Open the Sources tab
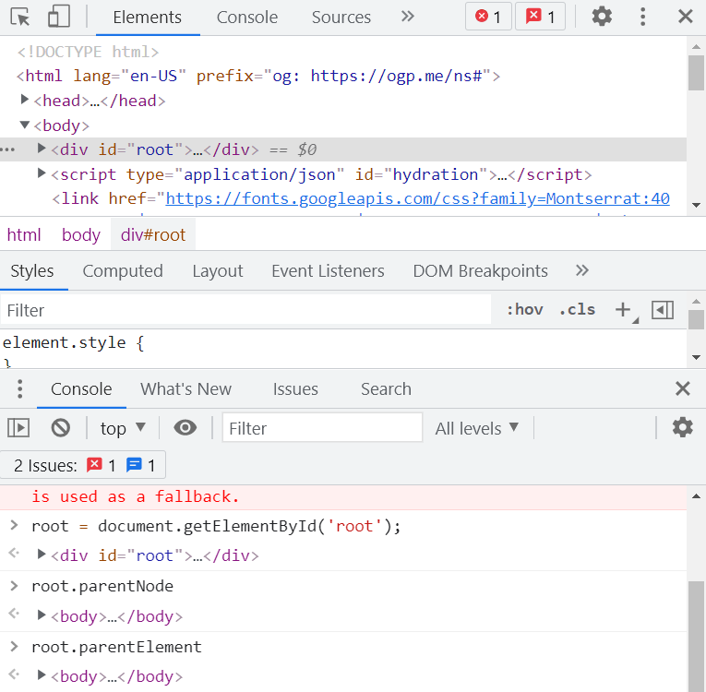The width and height of the screenshot is (706, 692). pyautogui.click(x=341, y=18)
